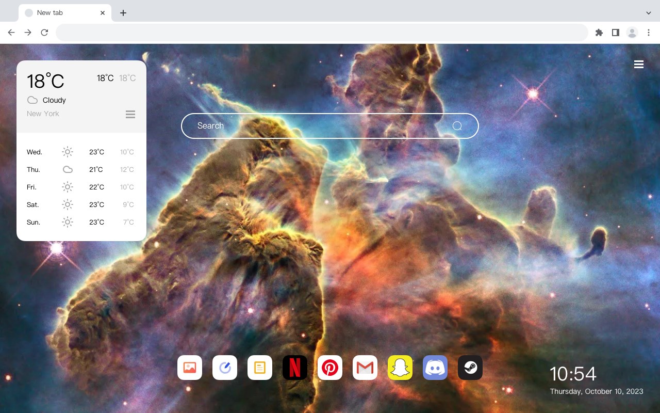Click the large 18°C current temperature
Image resolution: width=660 pixels, height=413 pixels.
coord(45,81)
